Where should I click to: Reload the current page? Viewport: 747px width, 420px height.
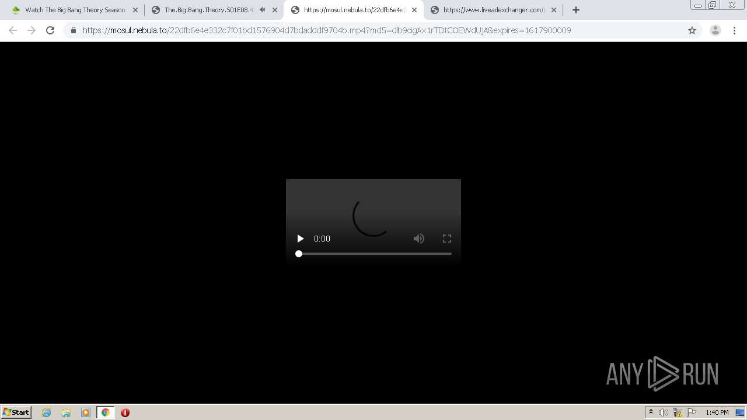click(x=50, y=30)
